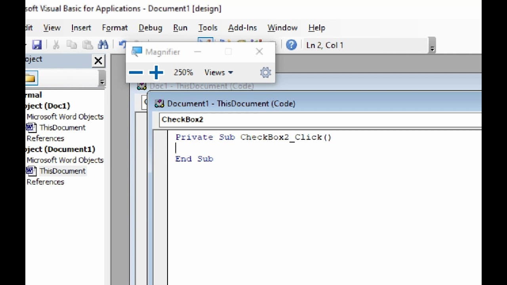Screen dimensions: 507x285
Task: Zoom in with the Magnifier plus button
Action: 156,72
